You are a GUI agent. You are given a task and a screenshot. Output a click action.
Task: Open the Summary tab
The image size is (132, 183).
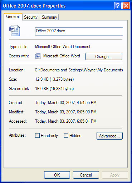pos(49,17)
